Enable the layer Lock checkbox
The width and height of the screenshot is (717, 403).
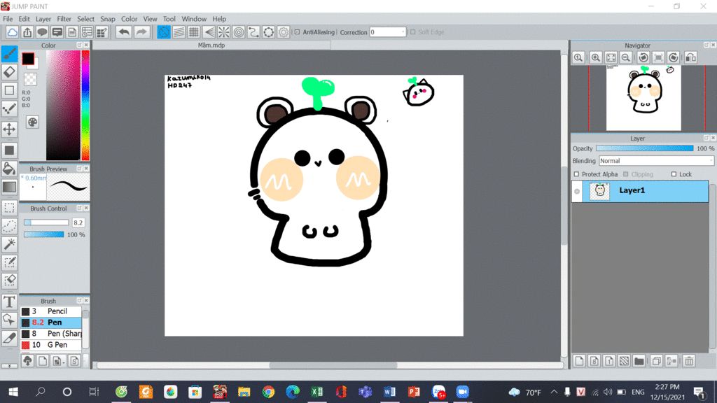tap(674, 174)
